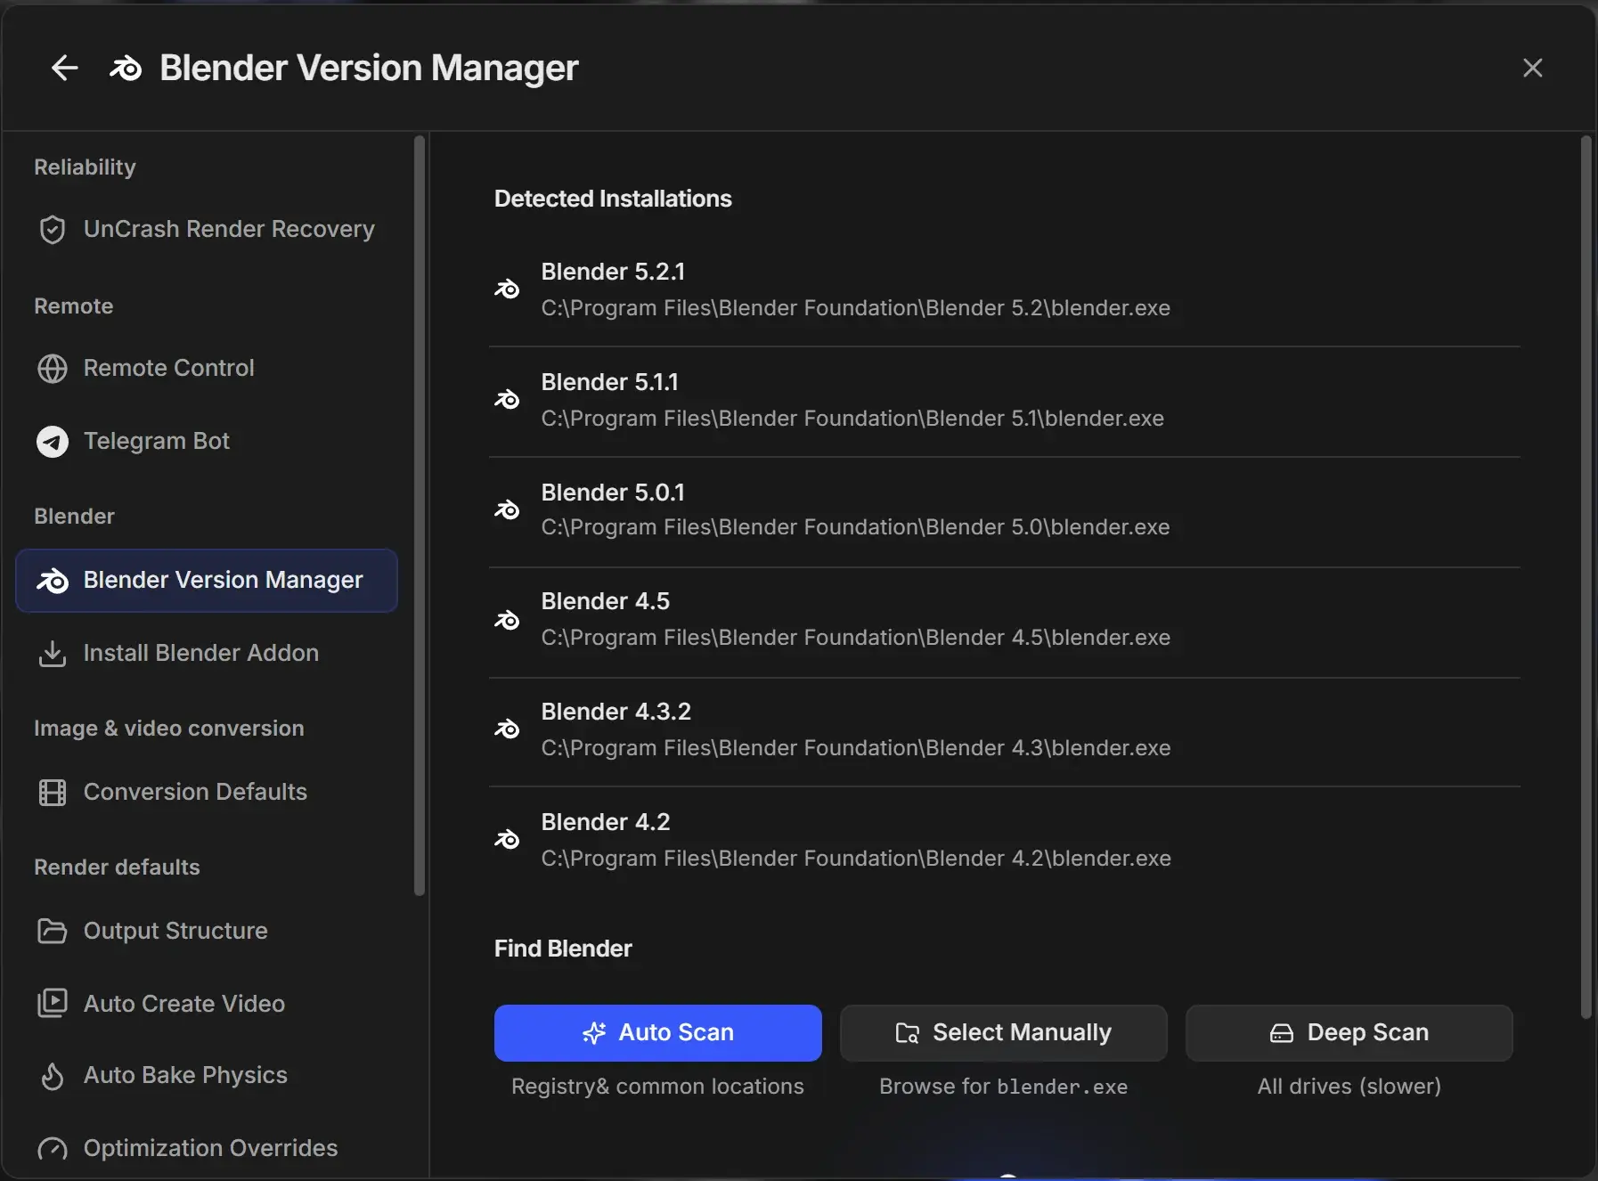Click the shield icon for UnCrash Render Recovery

point(53,230)
